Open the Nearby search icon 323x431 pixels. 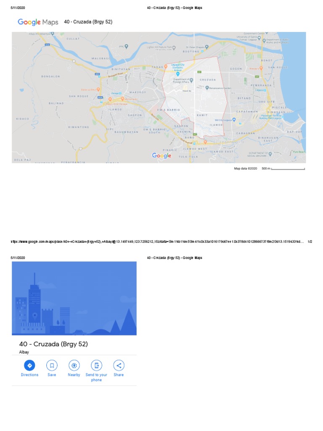(x=74, y=365)
